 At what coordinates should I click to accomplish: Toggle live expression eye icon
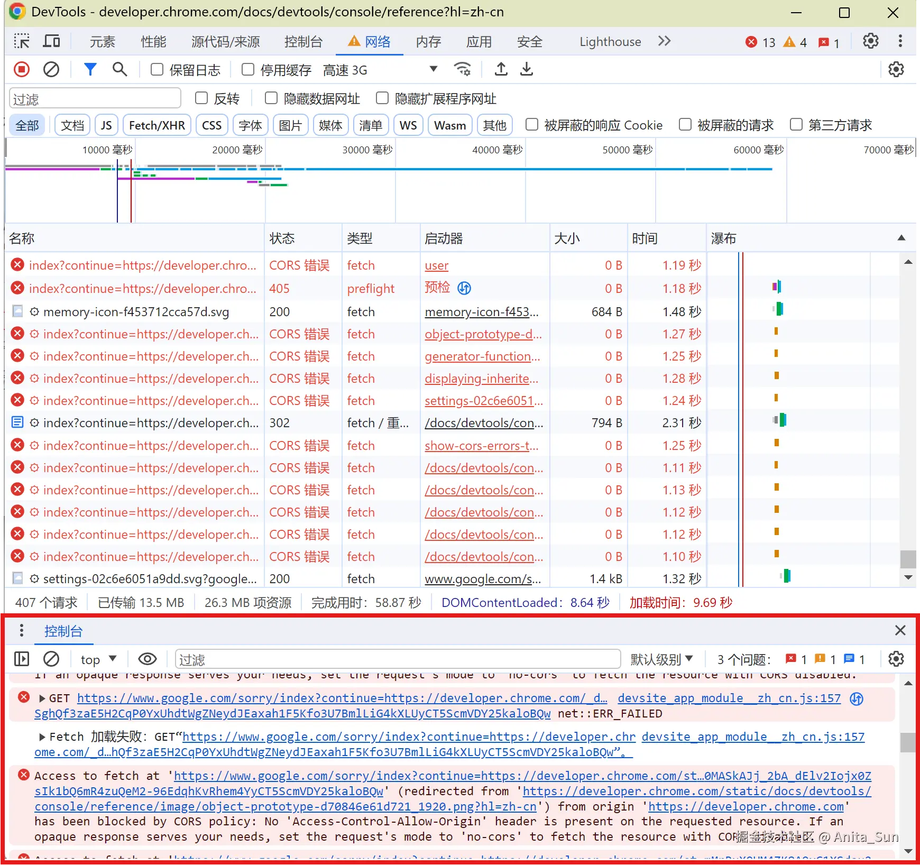coord(148,659)
